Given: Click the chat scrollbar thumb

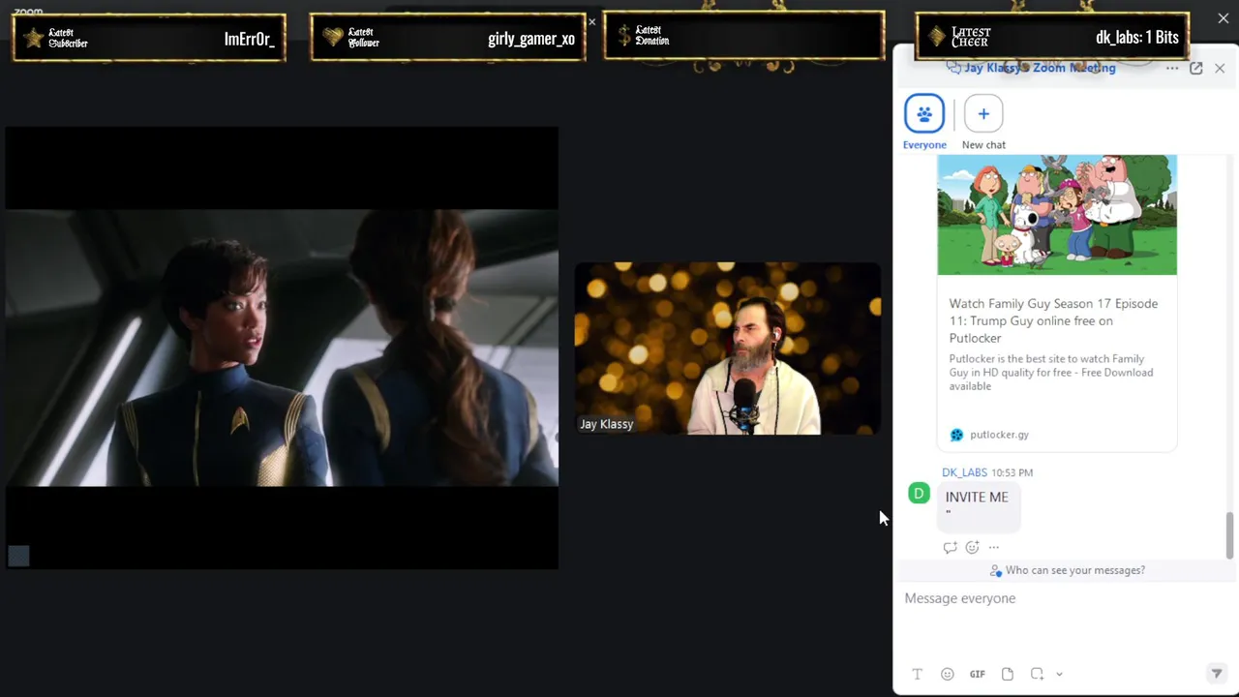Looking at the screenshot, I should (x=1230, y=535).
